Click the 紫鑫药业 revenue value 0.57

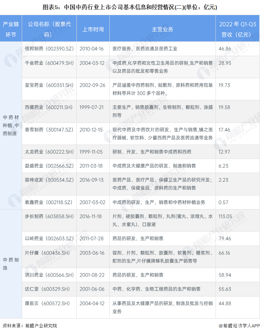(x=223, y=202)
